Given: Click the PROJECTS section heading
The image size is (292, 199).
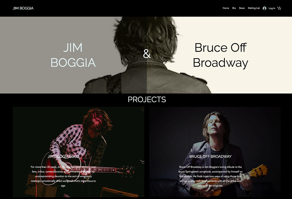Looking at the screenshot, I should [x=147, y=100].
